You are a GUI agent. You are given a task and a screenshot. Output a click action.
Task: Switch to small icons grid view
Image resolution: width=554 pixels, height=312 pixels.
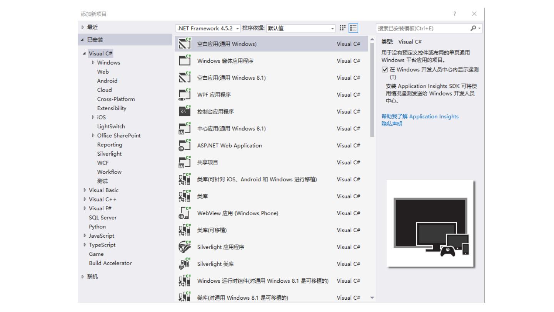click(342, 28)
